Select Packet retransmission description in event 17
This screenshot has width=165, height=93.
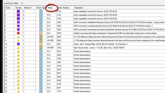coord(82,69)
